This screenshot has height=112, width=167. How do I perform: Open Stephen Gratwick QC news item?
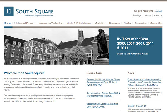point(137,106)
